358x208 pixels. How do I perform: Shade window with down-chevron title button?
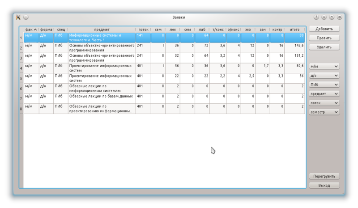click(324, 17)
